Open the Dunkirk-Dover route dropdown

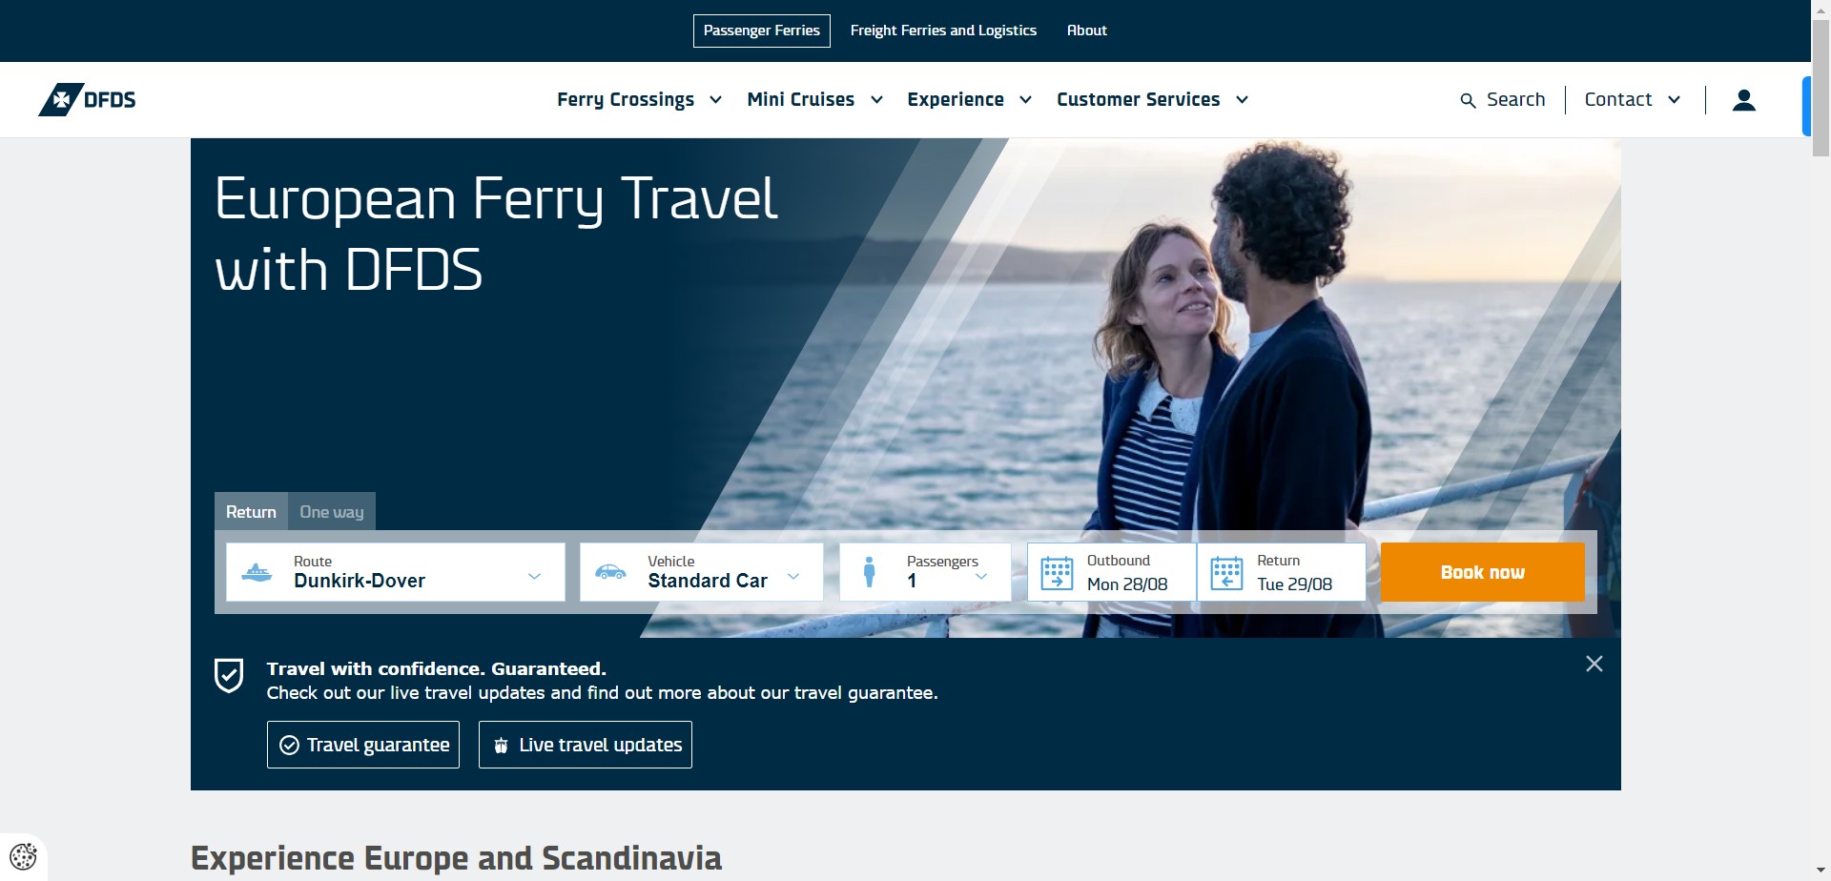point(395,572)
